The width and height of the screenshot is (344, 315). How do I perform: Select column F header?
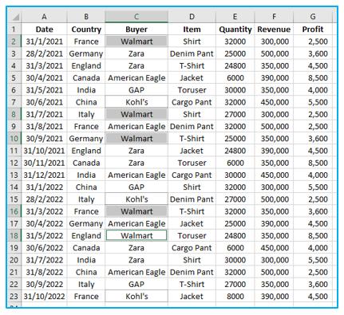(274, 17)
